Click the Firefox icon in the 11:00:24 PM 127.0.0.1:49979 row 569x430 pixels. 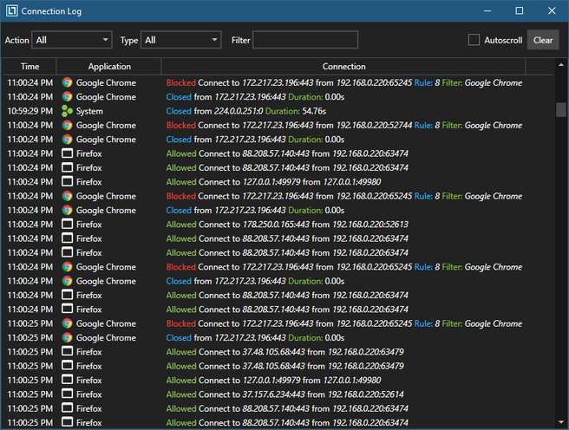pyautogui.click(x=67, y=182)
